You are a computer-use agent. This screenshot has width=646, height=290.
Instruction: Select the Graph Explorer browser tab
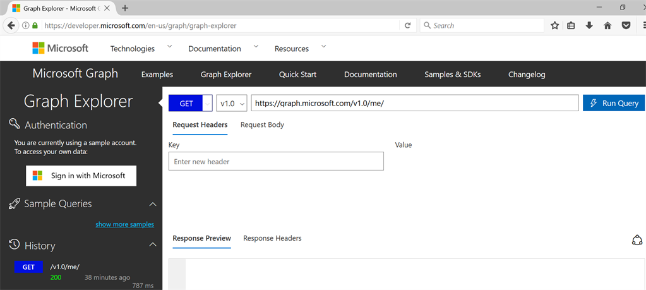click(x=63, y=8)
